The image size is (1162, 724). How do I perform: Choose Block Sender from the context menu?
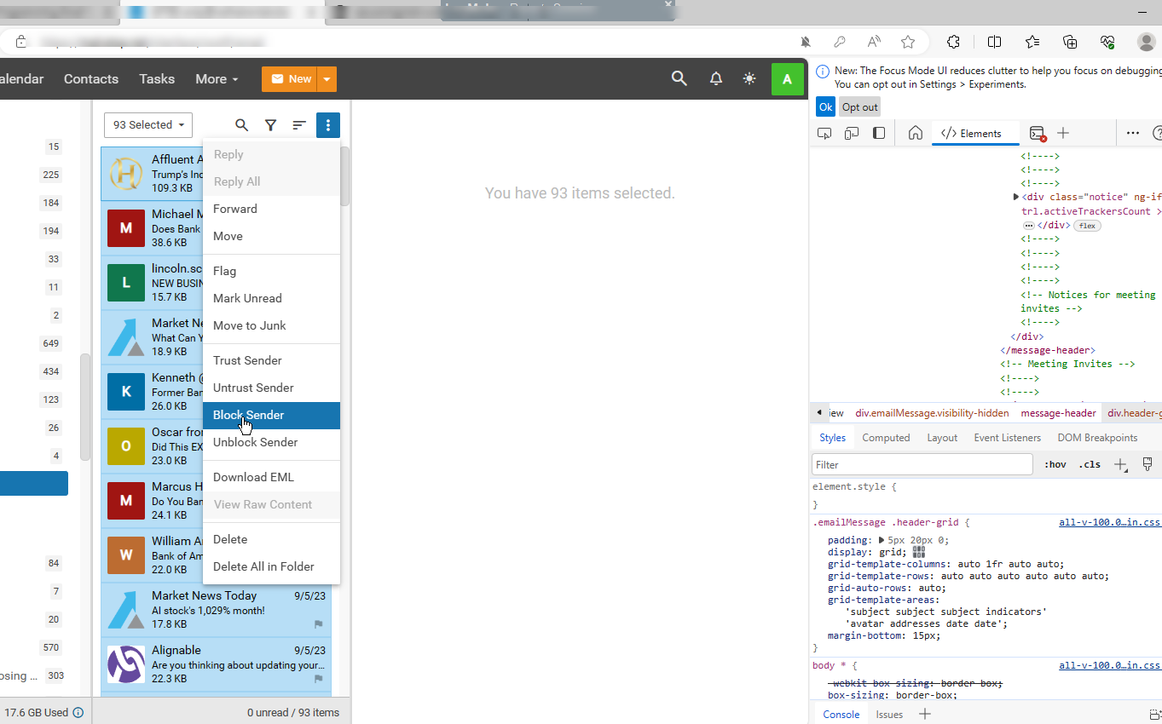(x=249, y=415)
